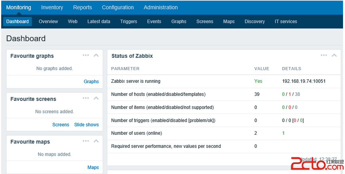This screenshot has height=174, width=345.
Task: Click 'Number of users (online)' row label
Action: tap(136, 133)
